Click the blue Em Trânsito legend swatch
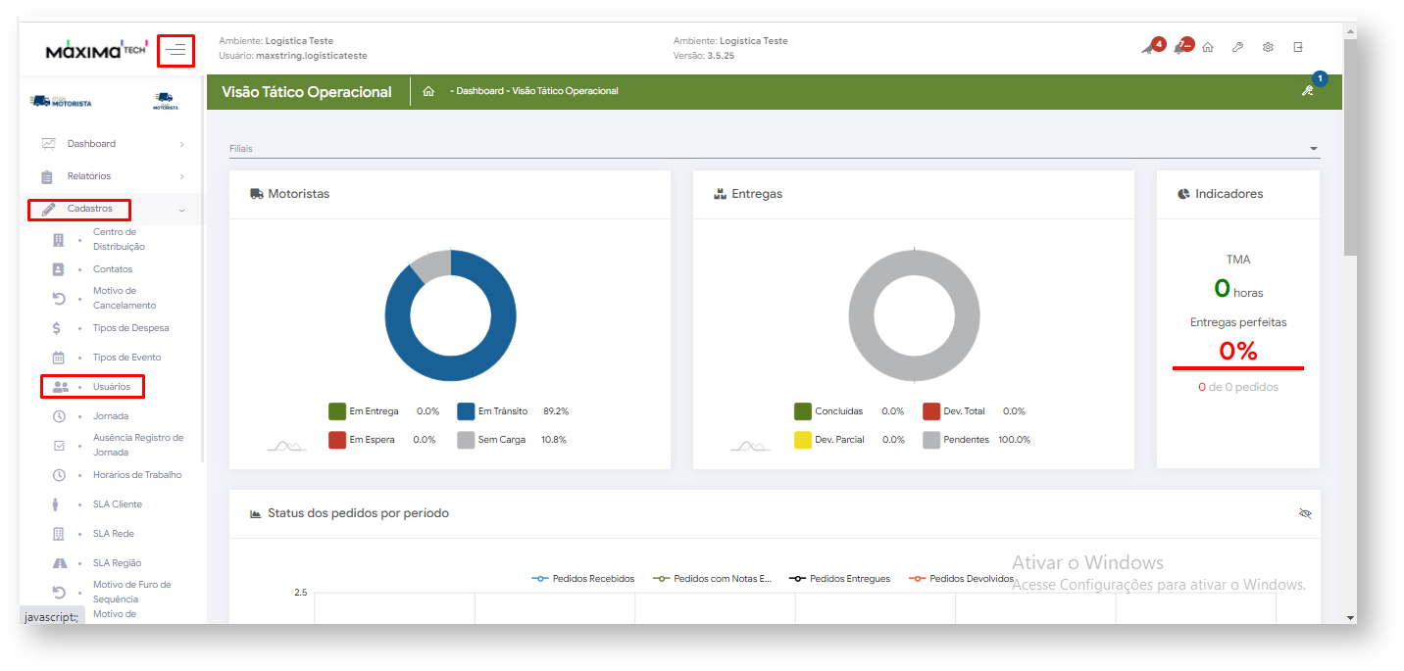 pos(467,411)
